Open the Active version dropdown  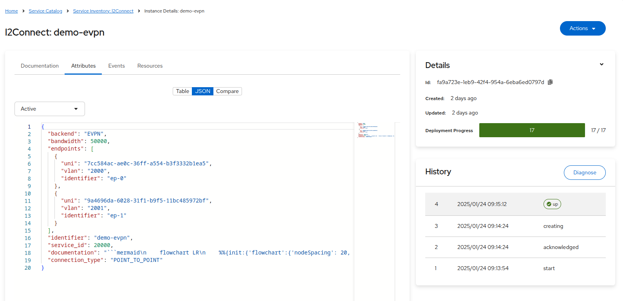coord(50,109)
